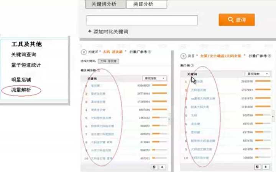This screenshot has height=172, width=276.
Task: Open rank 5 keyword in 热门词 table
Action: [x=194, y=115]
